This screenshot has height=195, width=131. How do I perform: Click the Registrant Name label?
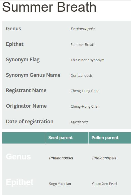click(x=26, y=90)
